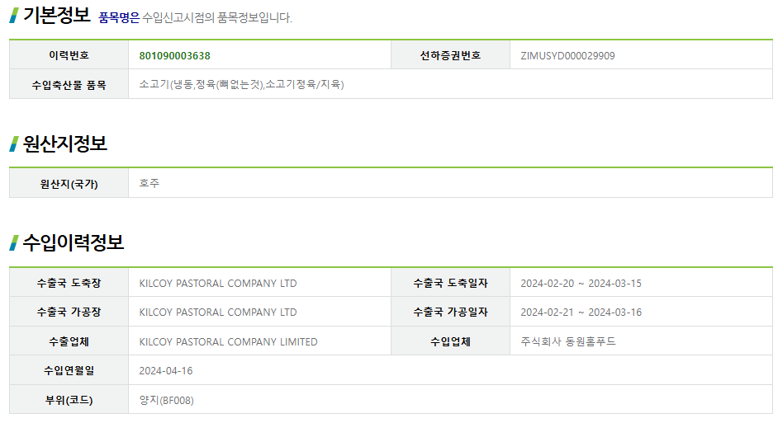This screenshot has height=423, width=778.
Task: Click the slaughter date range 2024-02-20 ~ 2024-03-15
Action: [x=581, y=284]
